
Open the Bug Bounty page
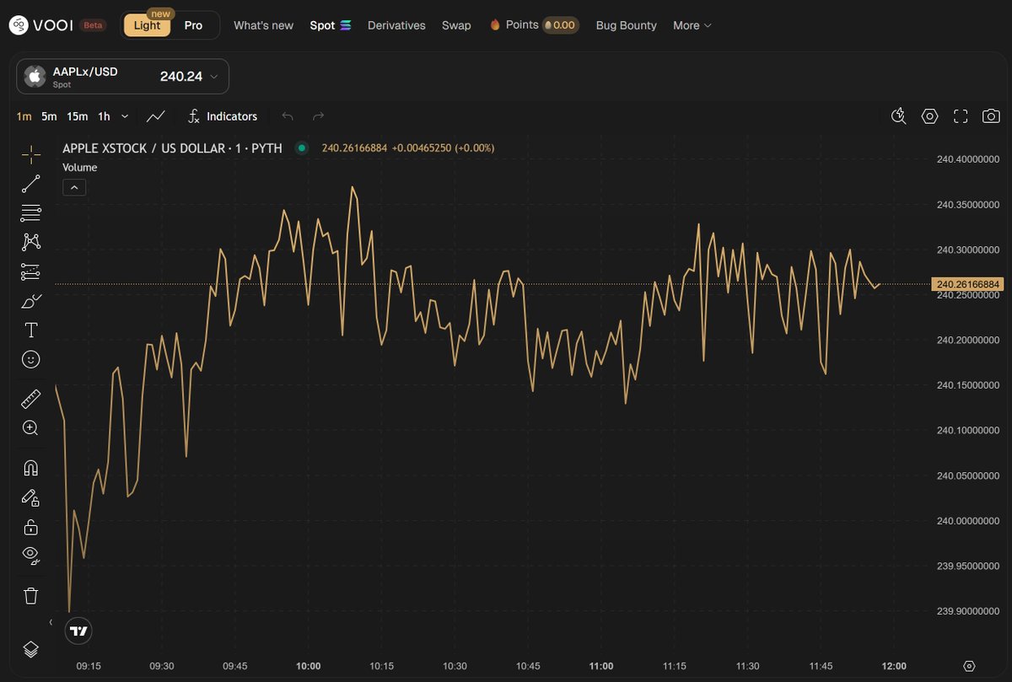626,25
